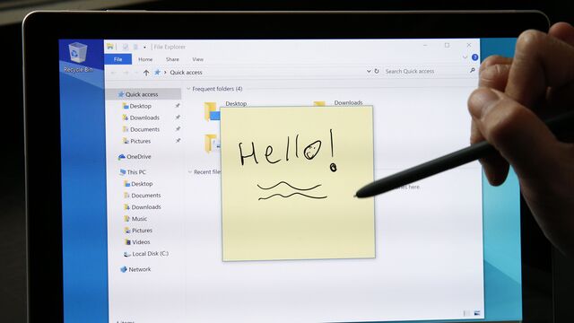This screenshot has height=323, width=574.
Task: Switch to the Home ribbon tab
Action: point(145,59)
